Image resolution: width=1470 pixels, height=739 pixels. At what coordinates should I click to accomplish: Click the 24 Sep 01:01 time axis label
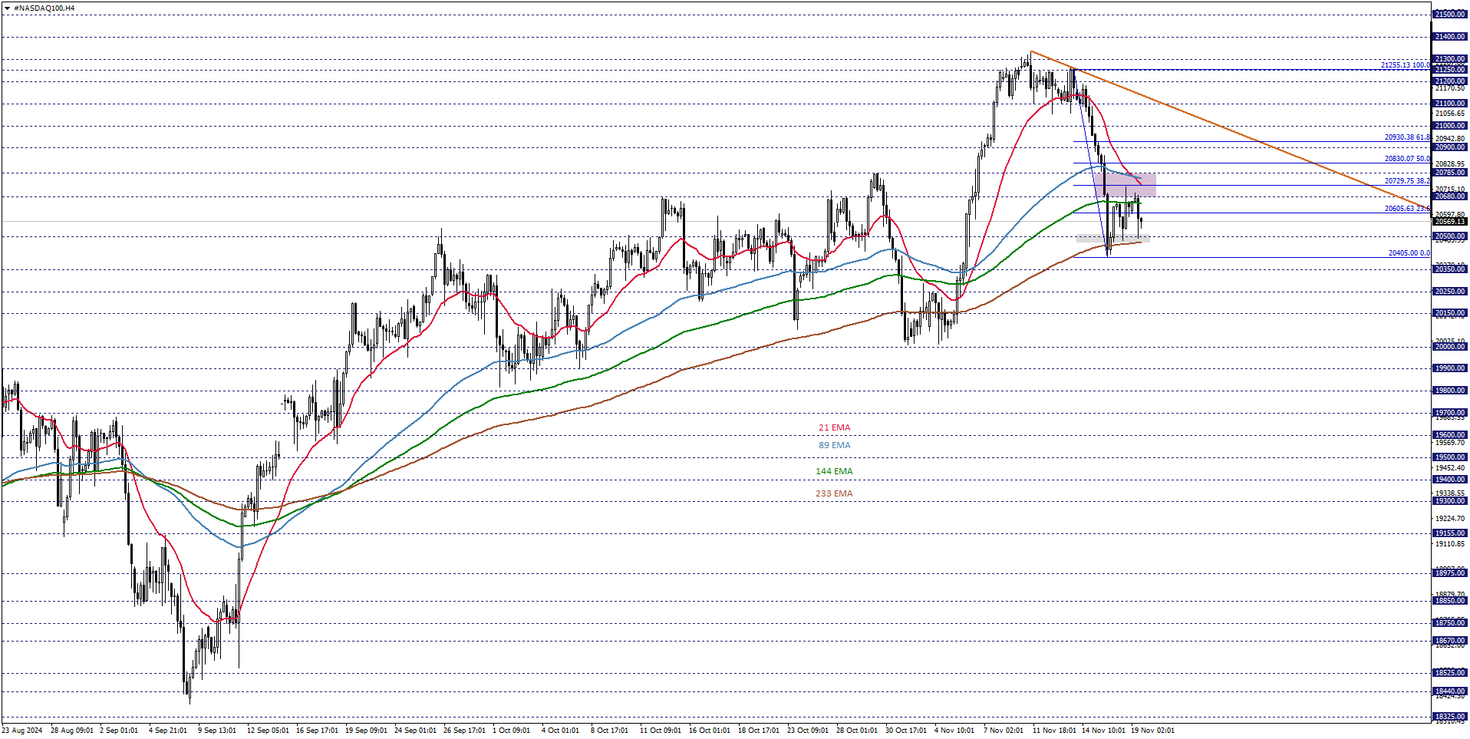click(x=415, y=731)
